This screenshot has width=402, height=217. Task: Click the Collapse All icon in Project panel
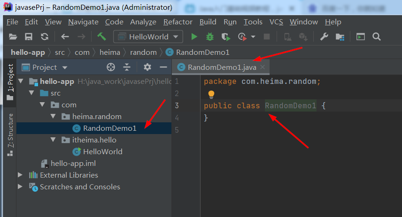[127, 67]
